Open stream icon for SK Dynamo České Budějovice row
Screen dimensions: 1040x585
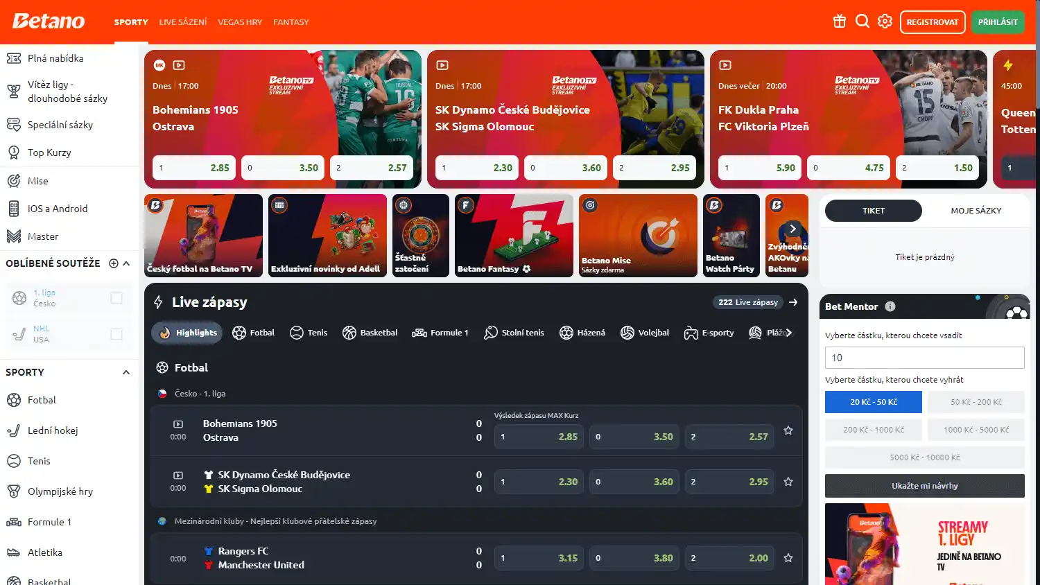(x=178, y=475)
